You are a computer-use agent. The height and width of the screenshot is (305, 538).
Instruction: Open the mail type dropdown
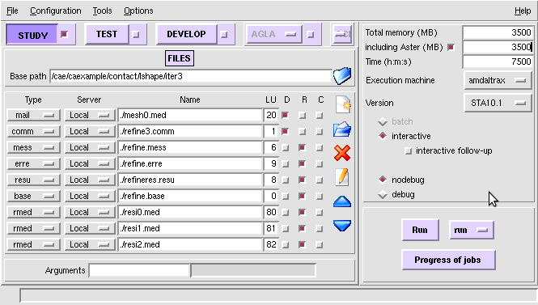point(34,115)
